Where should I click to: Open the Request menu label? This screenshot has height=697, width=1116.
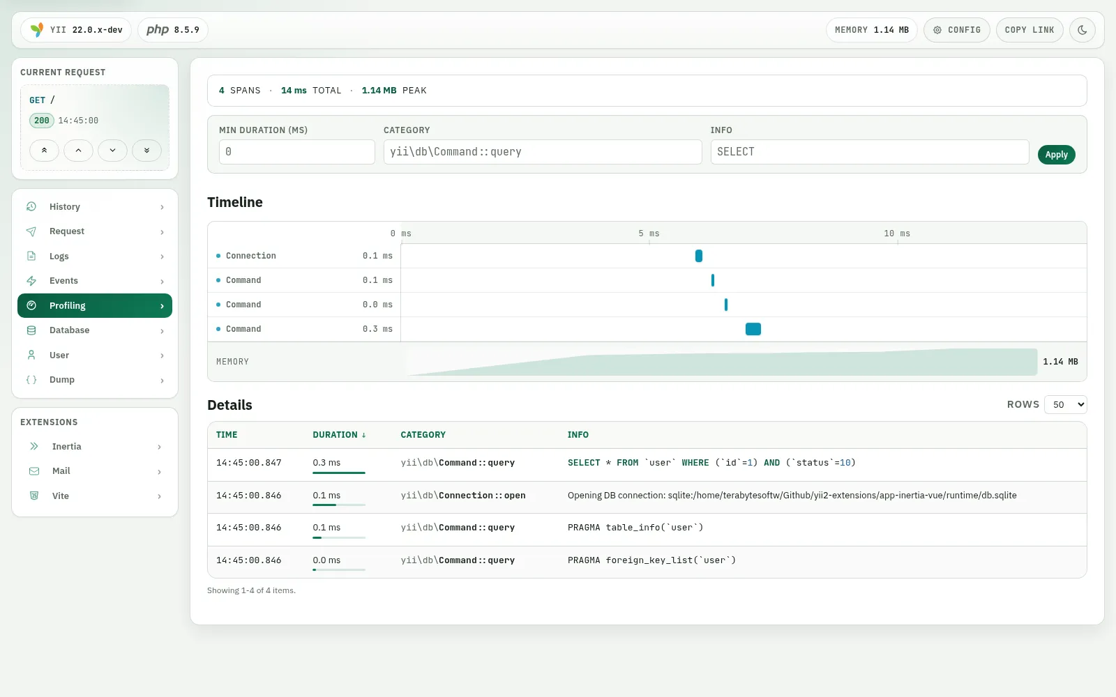point(67,231)
